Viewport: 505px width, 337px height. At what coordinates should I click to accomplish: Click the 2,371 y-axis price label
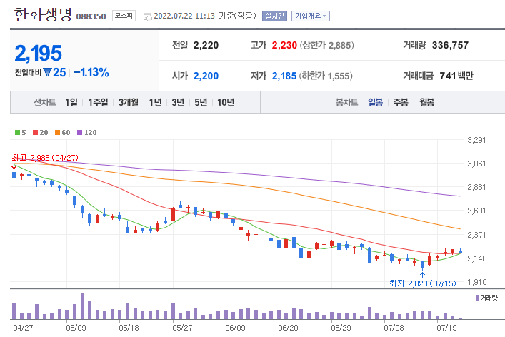476,235
